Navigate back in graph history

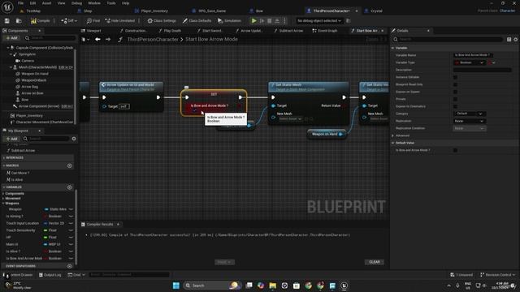[97, 40]
